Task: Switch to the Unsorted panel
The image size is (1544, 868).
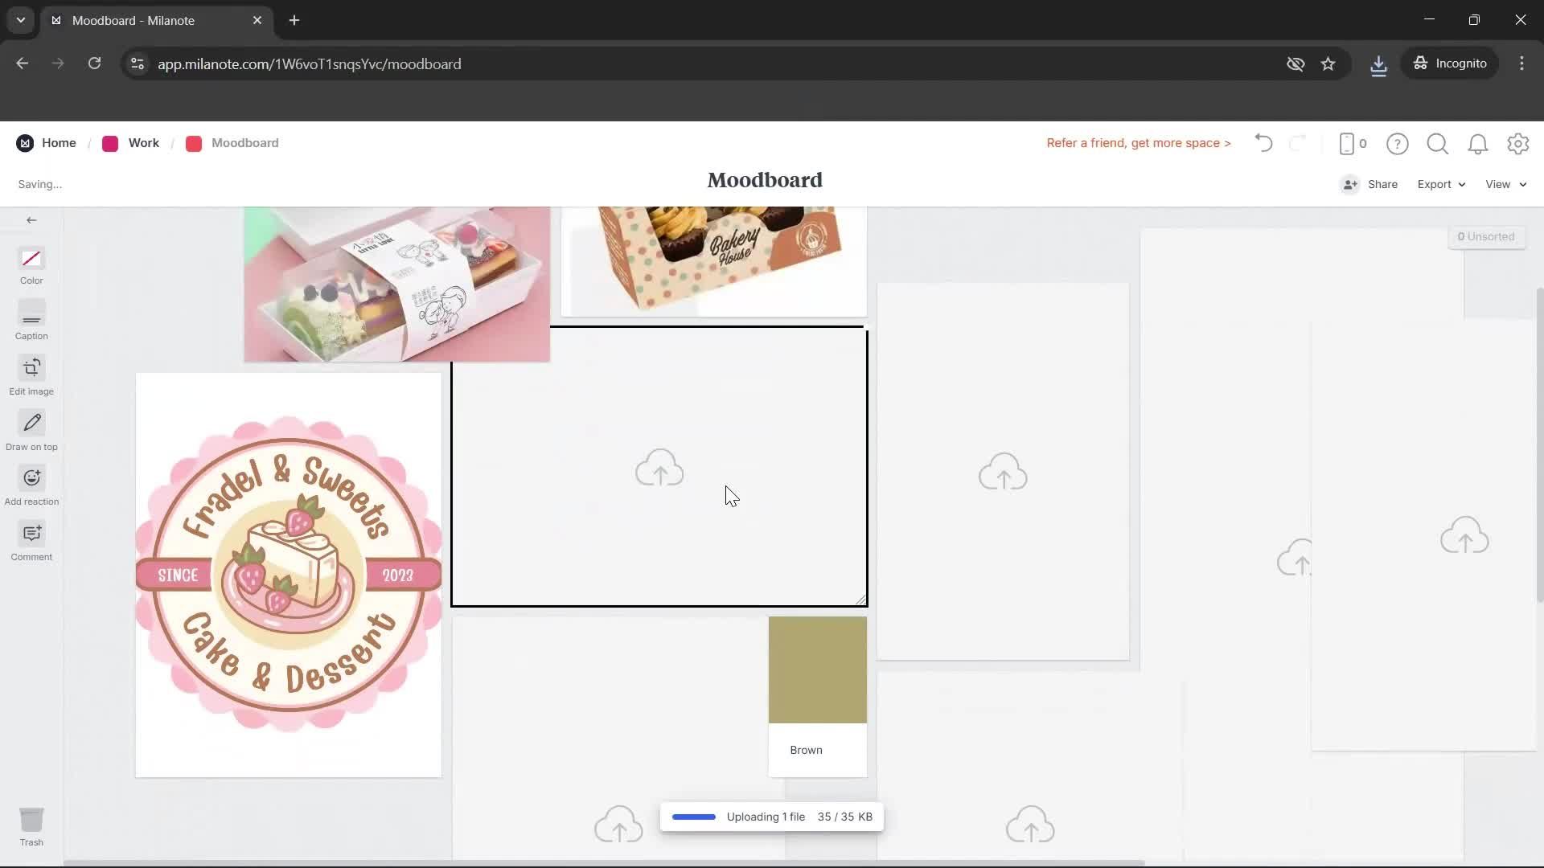Action: coord(1487,235)
